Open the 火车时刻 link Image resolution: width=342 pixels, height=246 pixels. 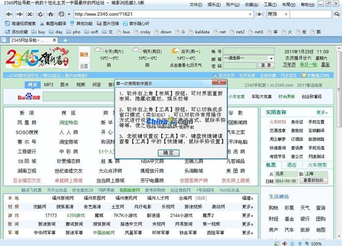277,122
